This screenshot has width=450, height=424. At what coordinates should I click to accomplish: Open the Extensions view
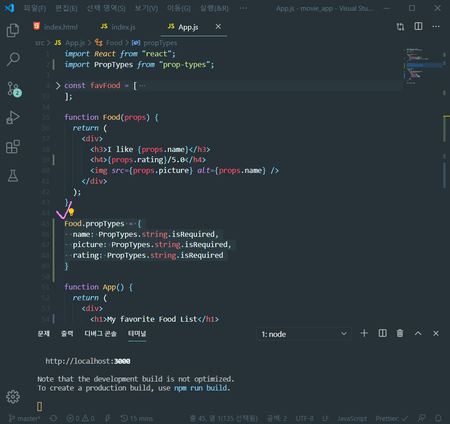(12, 147)
